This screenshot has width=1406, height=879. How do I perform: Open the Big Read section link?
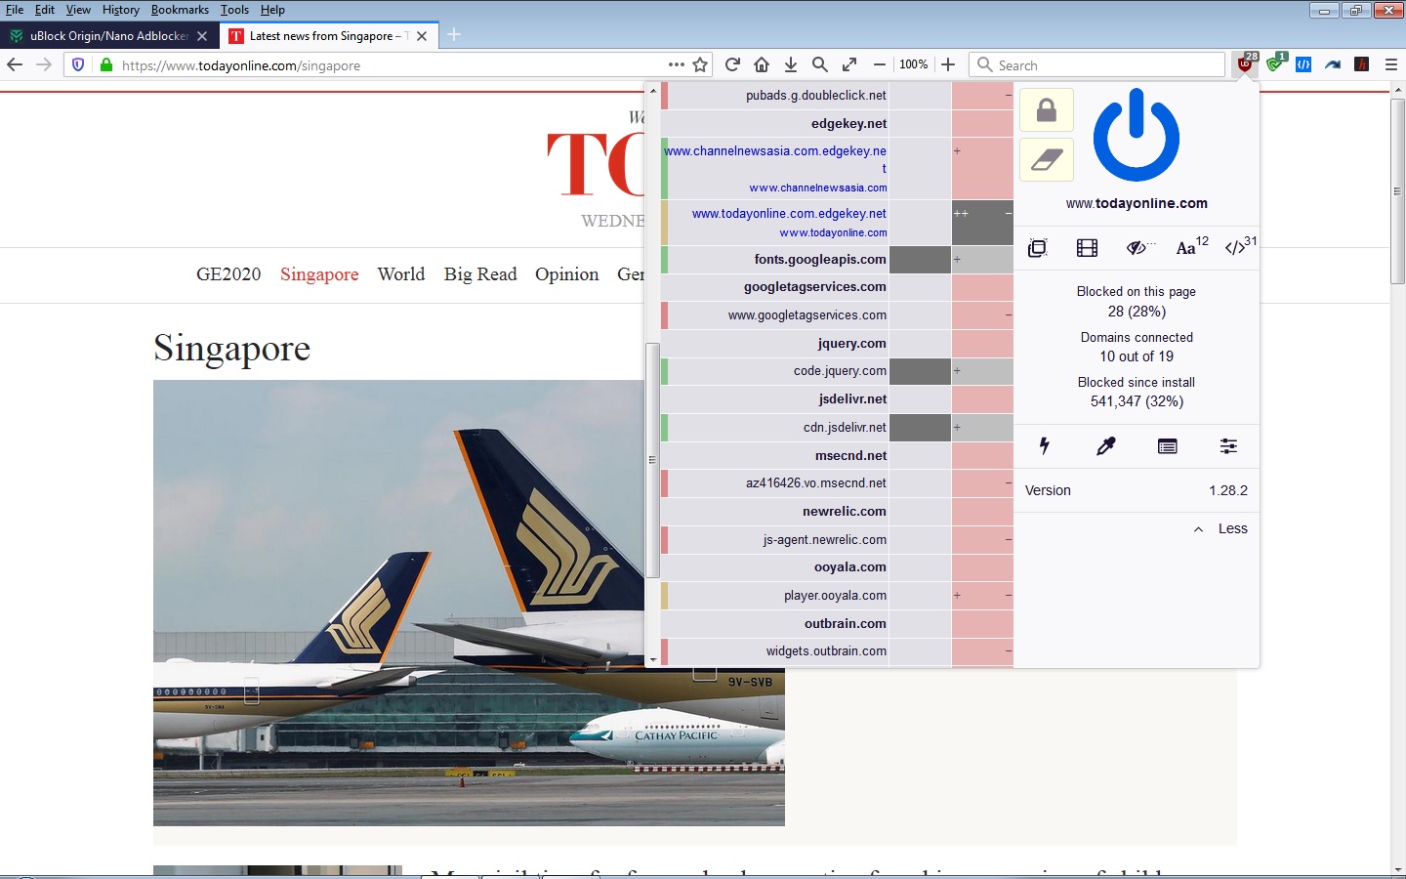pyautogui.click(x=480, y=274)
